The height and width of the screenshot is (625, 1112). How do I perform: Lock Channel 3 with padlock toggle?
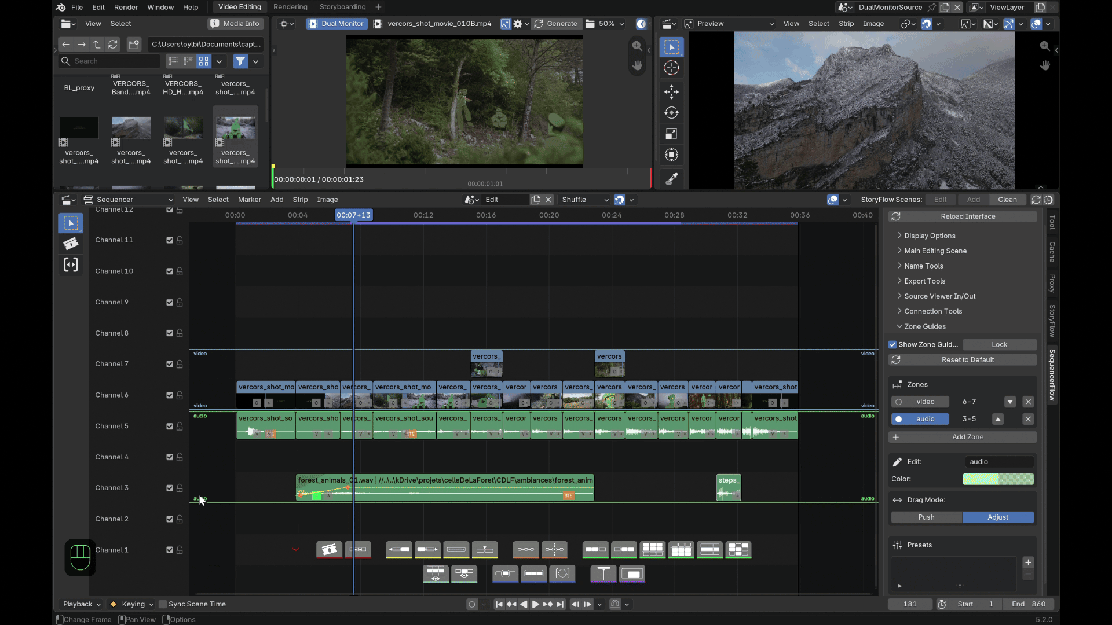tap(180, 488)
